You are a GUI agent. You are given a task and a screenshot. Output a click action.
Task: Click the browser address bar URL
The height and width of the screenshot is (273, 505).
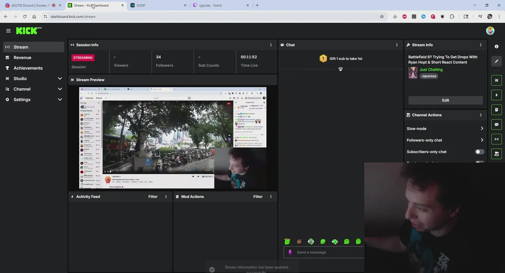point(73,17)
